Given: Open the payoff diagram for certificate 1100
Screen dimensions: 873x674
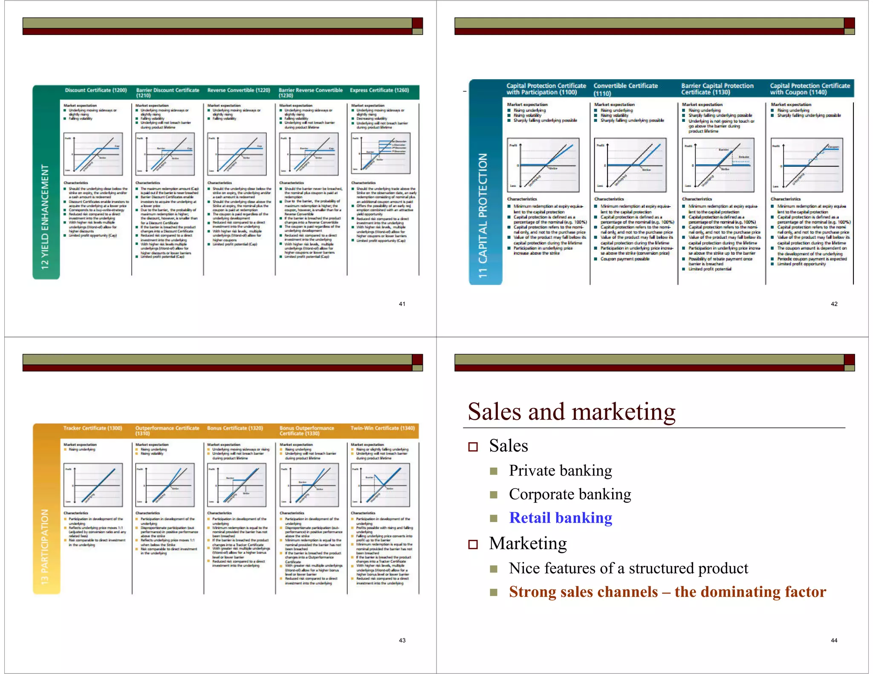Looking at the screenshot, I should point(543,165).
